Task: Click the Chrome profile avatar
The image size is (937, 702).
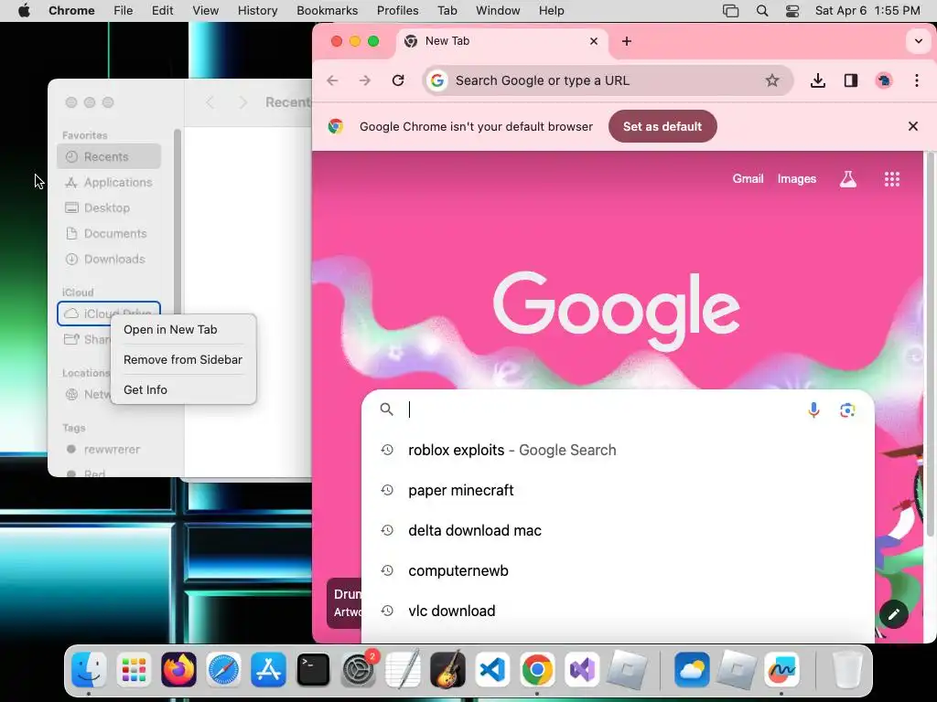Action: [x=884, y=80]
